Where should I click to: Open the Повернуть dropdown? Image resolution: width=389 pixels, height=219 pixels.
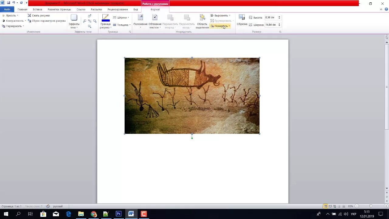point(220,26)
